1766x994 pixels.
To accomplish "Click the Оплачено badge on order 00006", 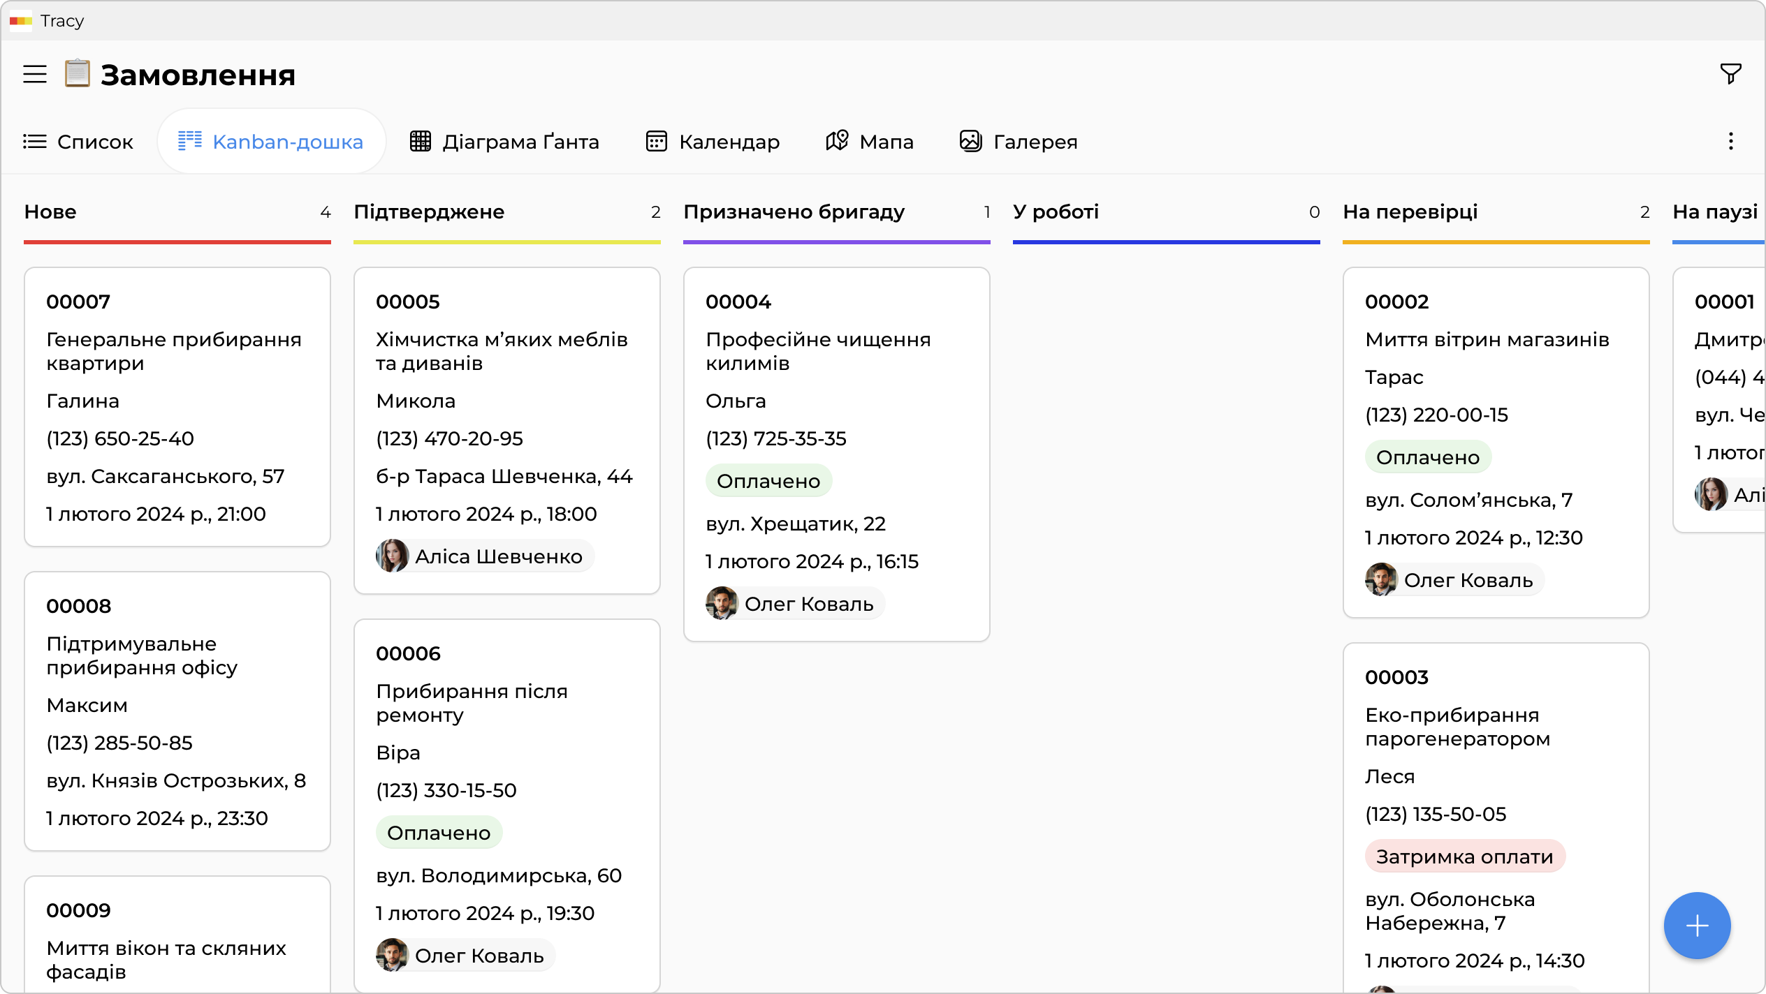I will (439, 833).
